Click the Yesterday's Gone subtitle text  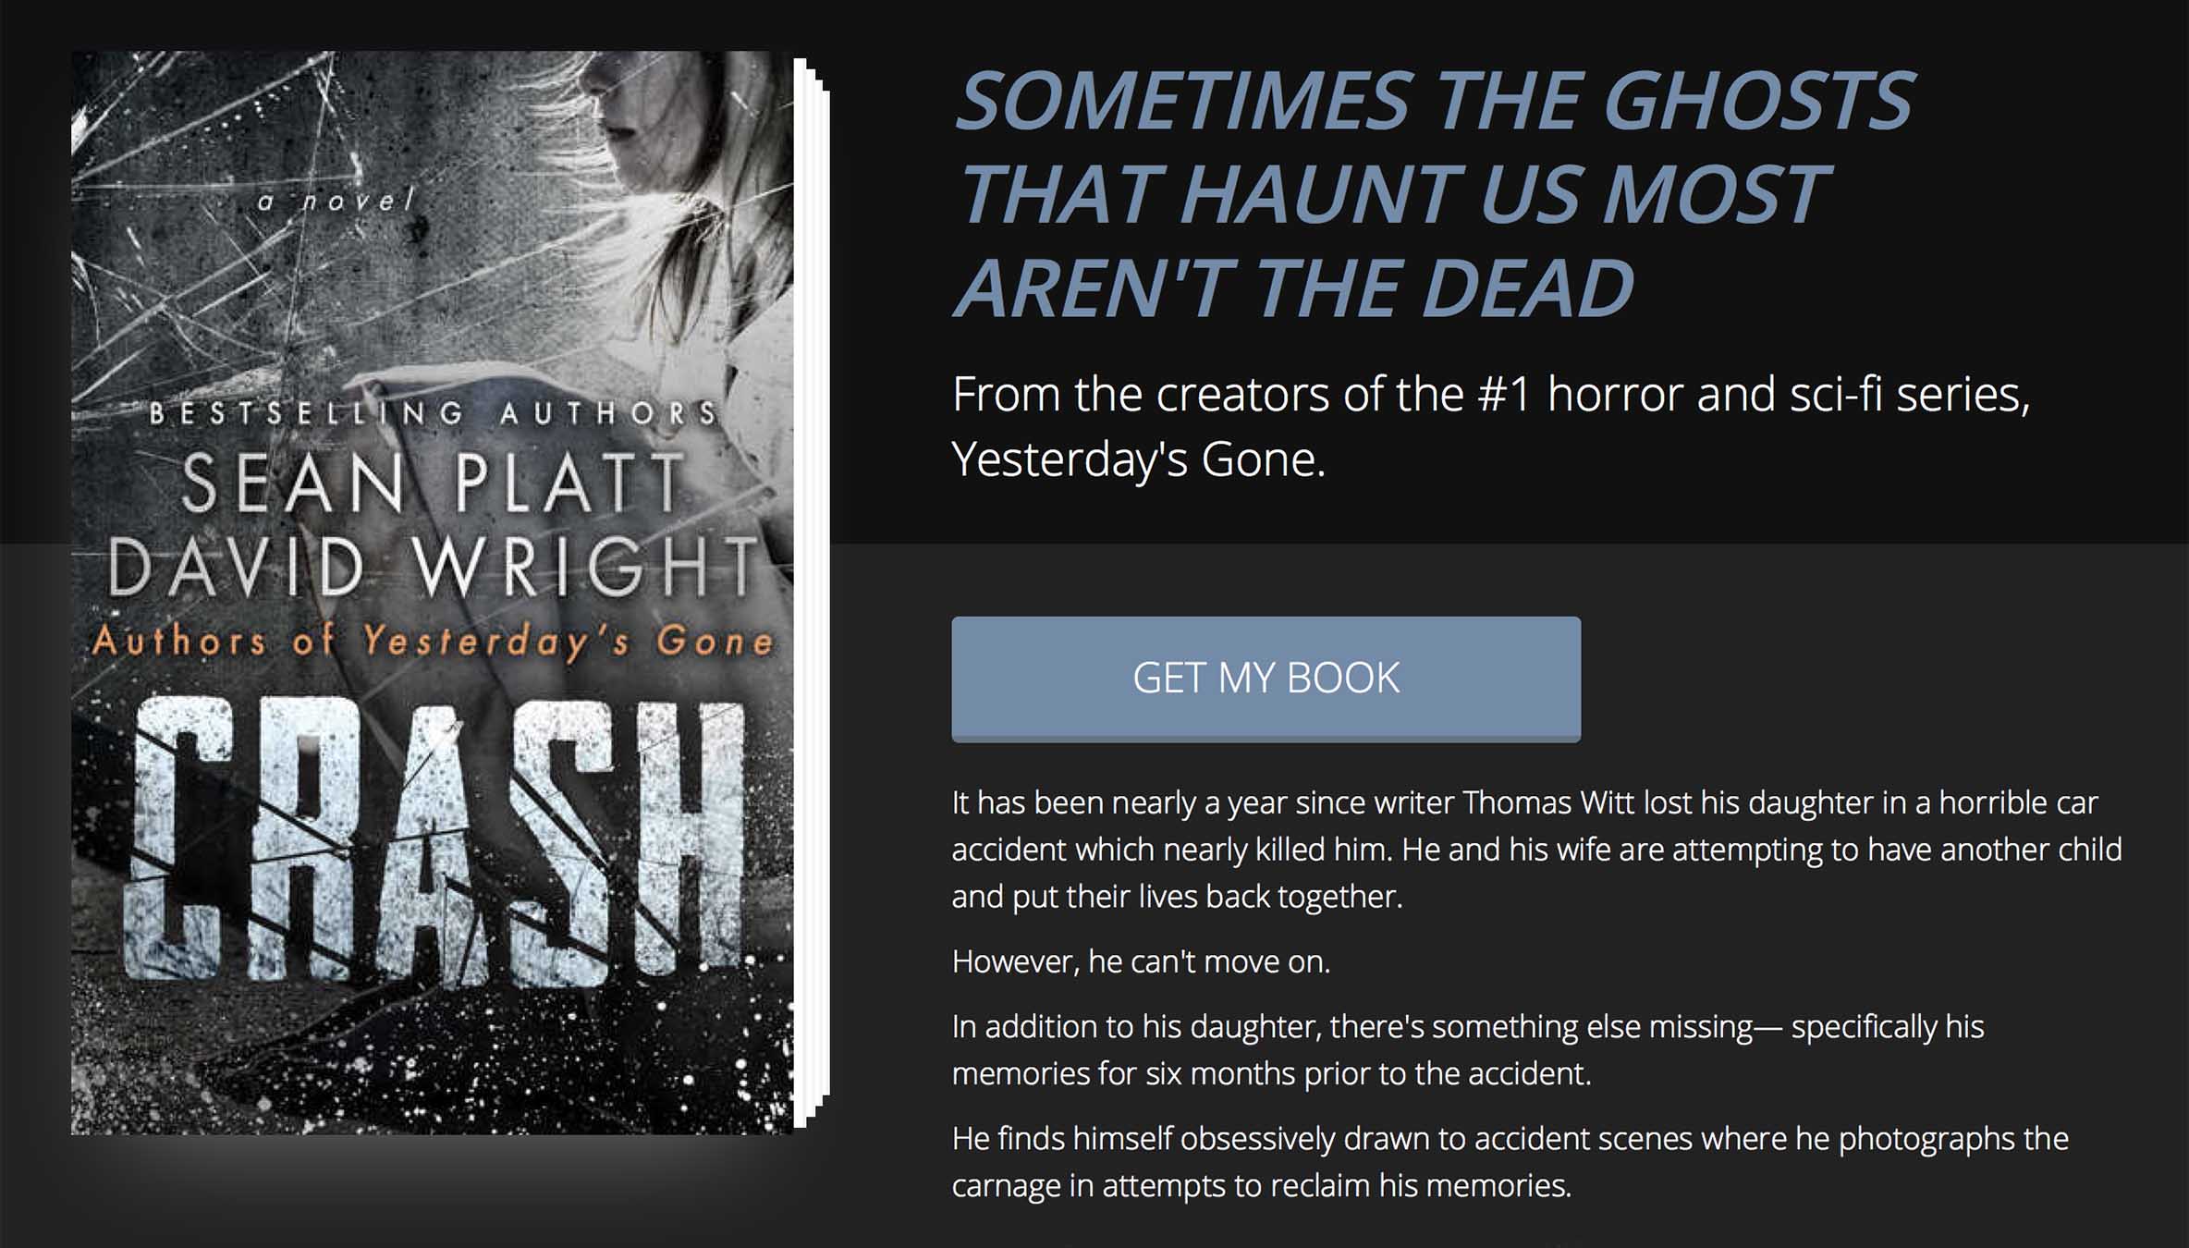point(1138,459)
